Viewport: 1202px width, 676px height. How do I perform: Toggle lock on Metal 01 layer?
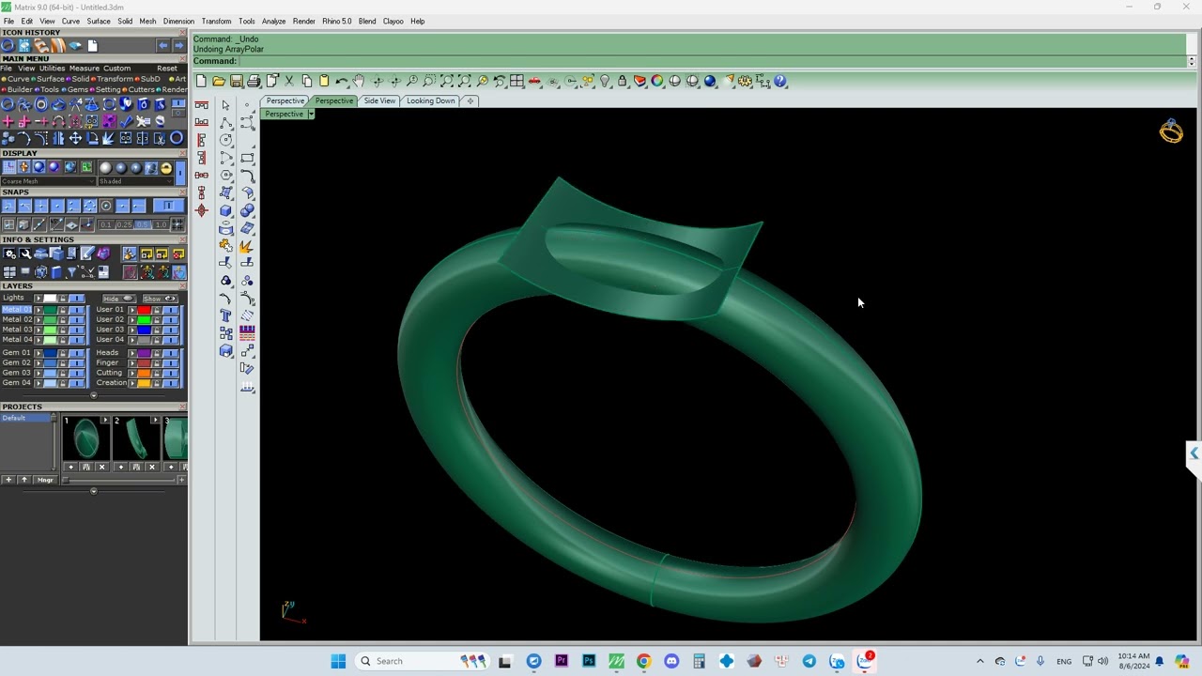[x=63, y=310]
